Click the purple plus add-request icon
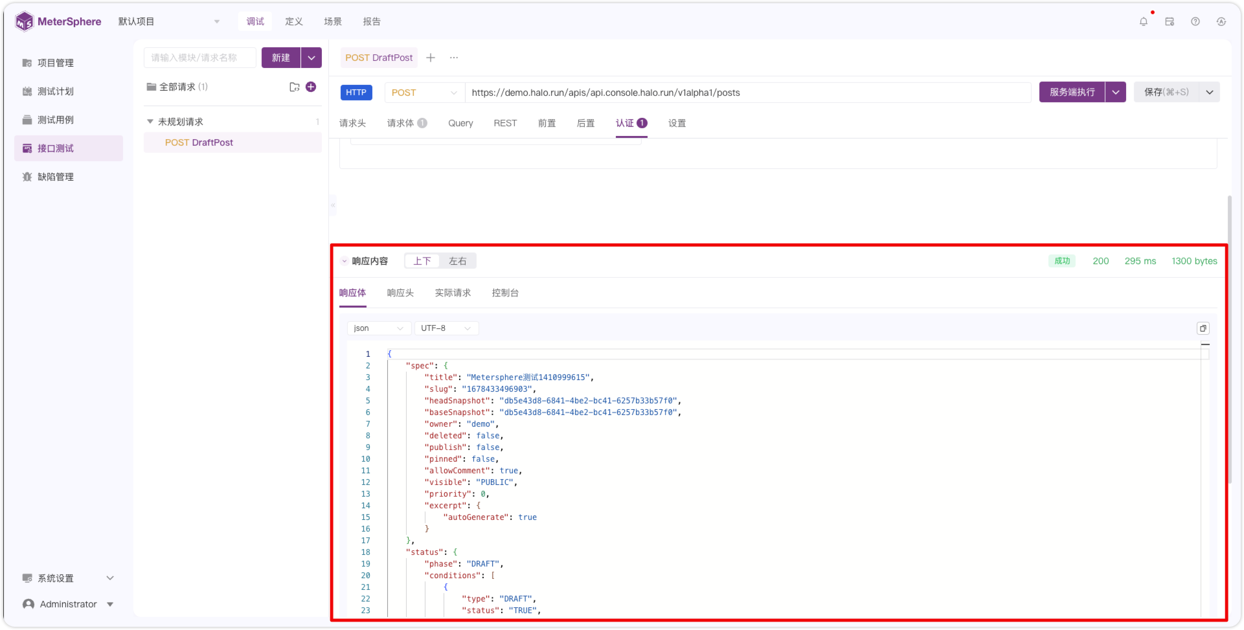Image resolution: width=1244 pixels, height=630 pixels. click(x=311, y=87)
